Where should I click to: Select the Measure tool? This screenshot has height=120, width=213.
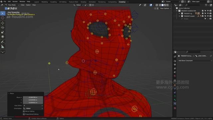3,47
